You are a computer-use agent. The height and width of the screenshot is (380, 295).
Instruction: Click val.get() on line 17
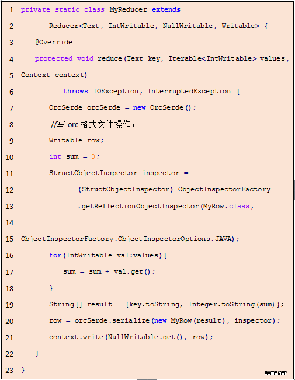(133, 271)
